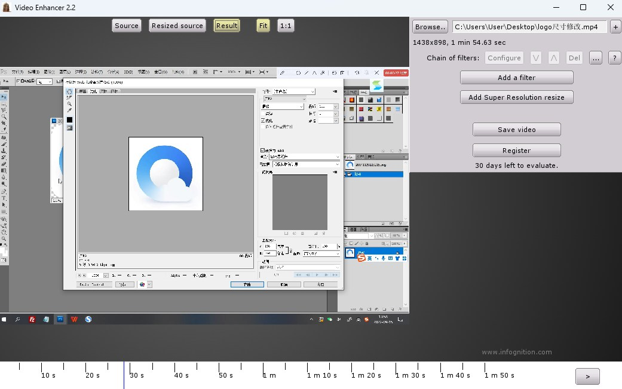Click the ellipsis button in filter chain row
Viewport: 622px width, 389px height.
[595, 58]
